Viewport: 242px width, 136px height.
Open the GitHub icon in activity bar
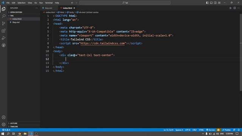3,45
